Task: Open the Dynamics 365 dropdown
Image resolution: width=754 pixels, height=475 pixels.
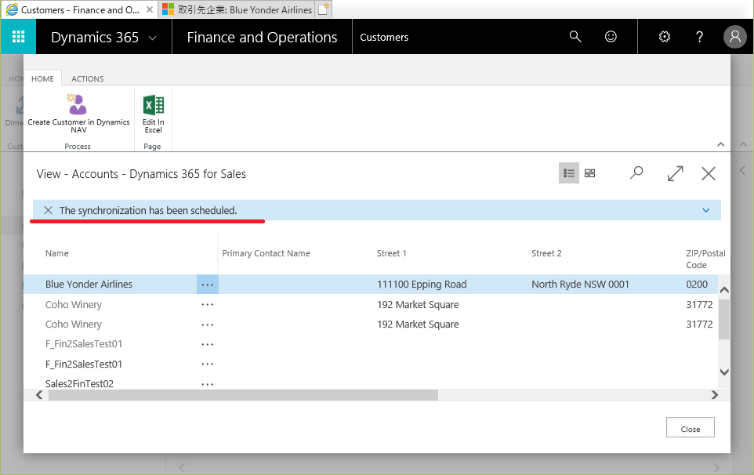Action: click(152, 38)
